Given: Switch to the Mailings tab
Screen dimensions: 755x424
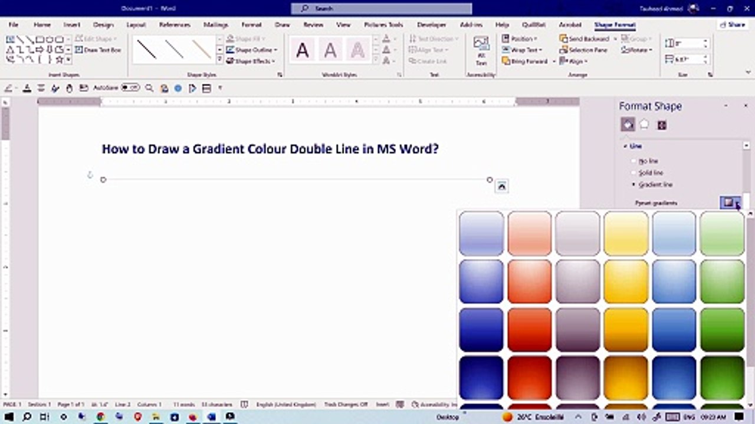Looking at the screenshot, I should [x=216, y=25].
